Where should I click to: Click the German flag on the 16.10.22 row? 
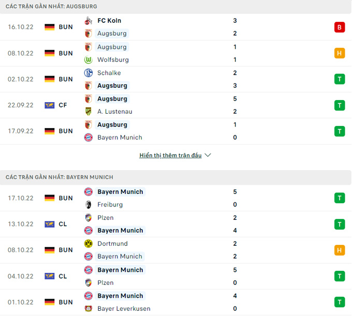coord(50,27)
